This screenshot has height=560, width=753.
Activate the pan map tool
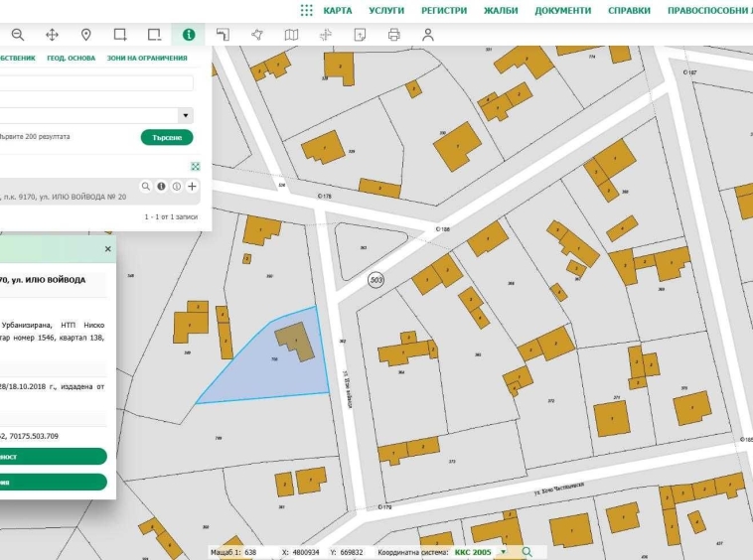[x=52, y=35]
